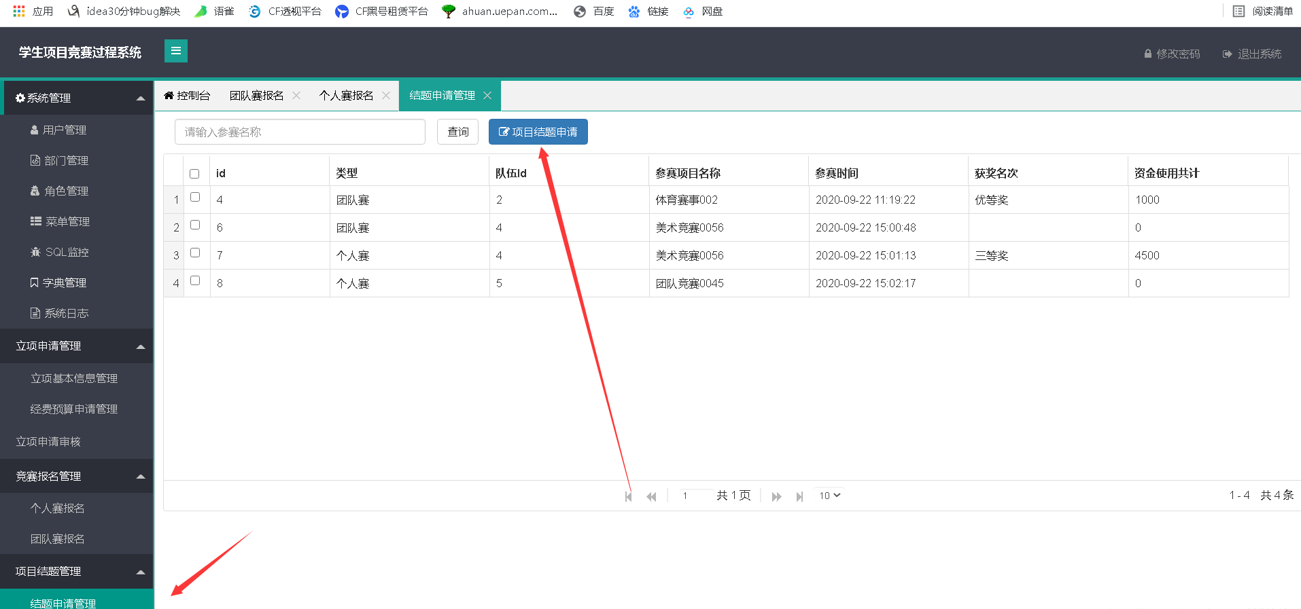Go to last page in pager
The image size is (1301, 609).
point(799,496)
